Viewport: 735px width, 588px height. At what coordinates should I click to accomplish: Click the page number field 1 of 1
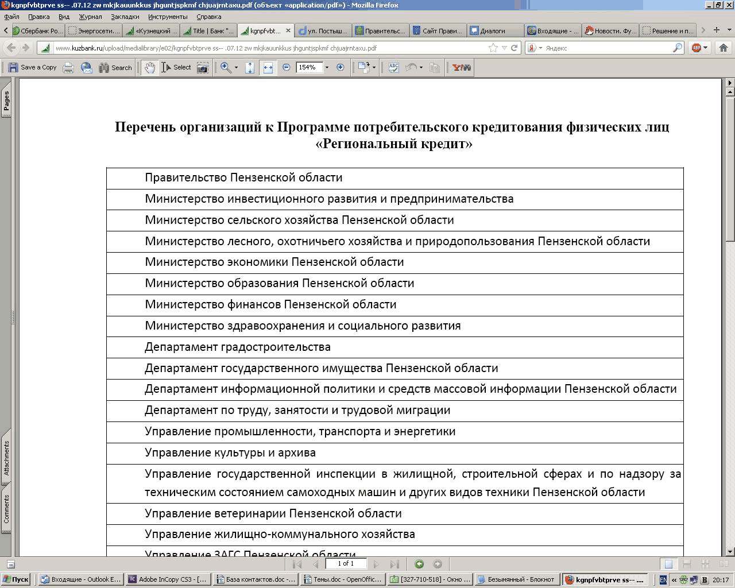tap(346, 563)
